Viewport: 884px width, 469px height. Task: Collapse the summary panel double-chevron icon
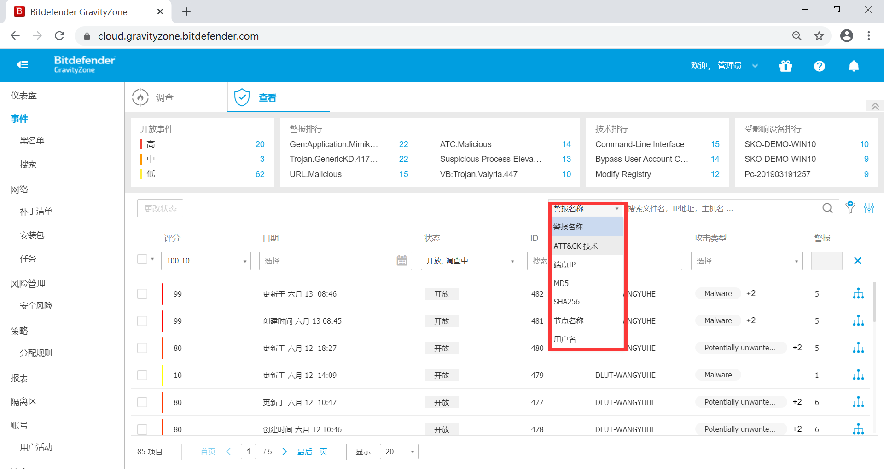[875, 106]
